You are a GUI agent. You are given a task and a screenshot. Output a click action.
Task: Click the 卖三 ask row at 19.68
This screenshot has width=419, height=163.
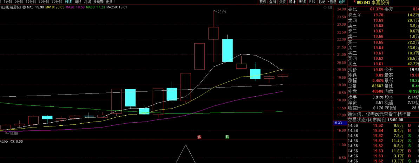point(383,26)
